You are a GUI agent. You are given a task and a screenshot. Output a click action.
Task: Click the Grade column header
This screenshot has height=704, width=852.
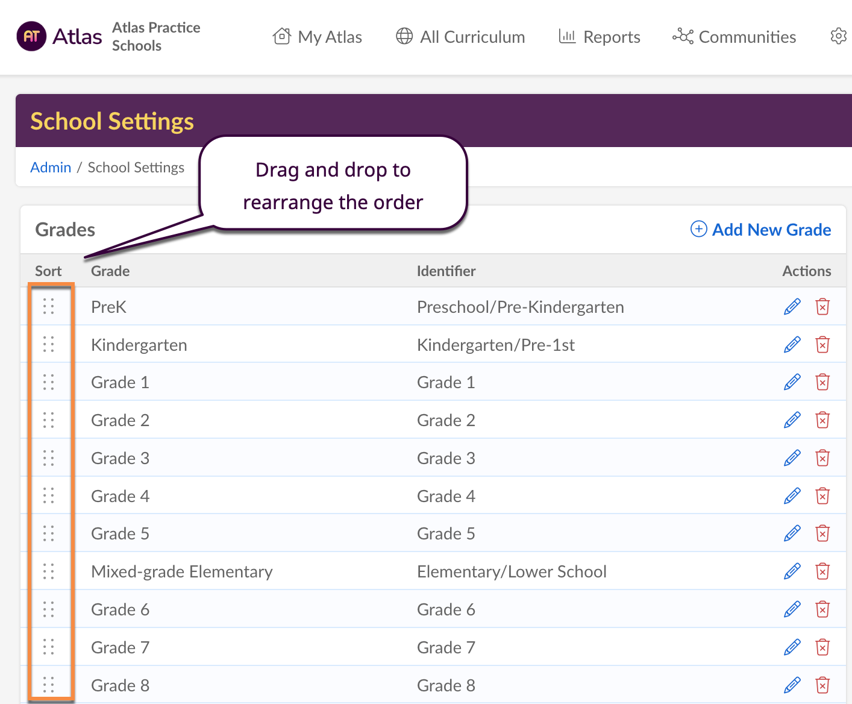110,271
